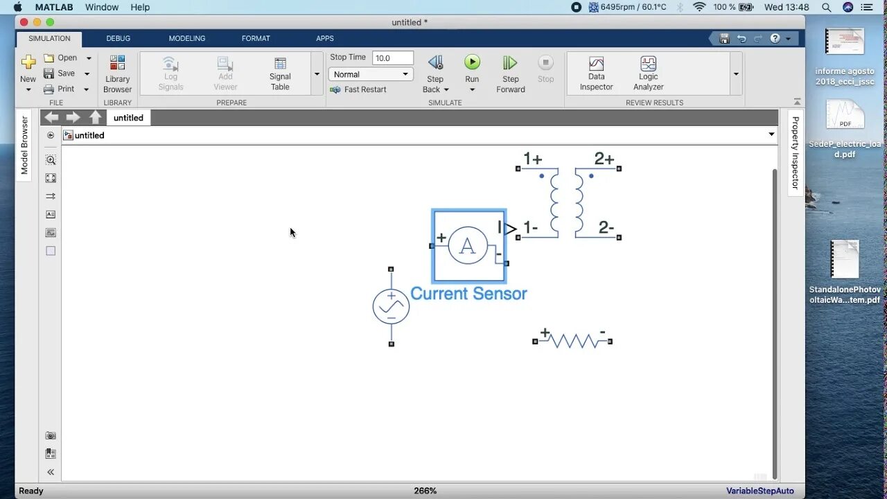
Task: Select the Current Sensor block
Action: pyautogui.click(x=469, y=246)
